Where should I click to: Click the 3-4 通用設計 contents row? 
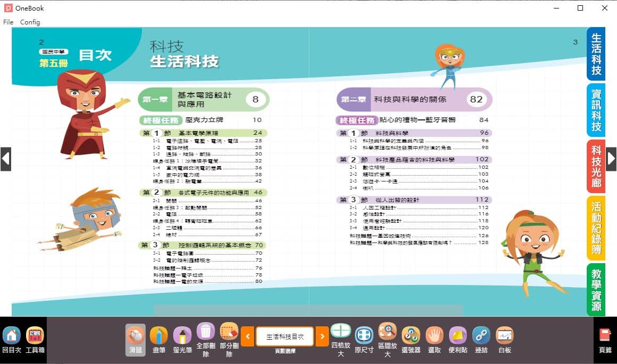click(x=419, y=228)
